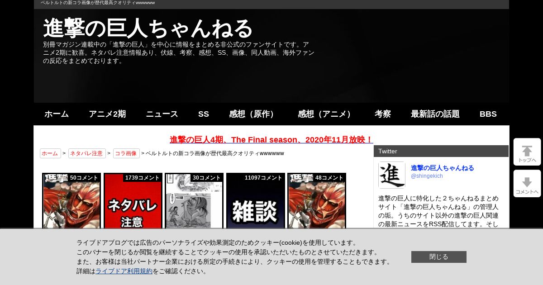Go to the BBS navigation item
The image size is (543, 285).
pos(488,114)
